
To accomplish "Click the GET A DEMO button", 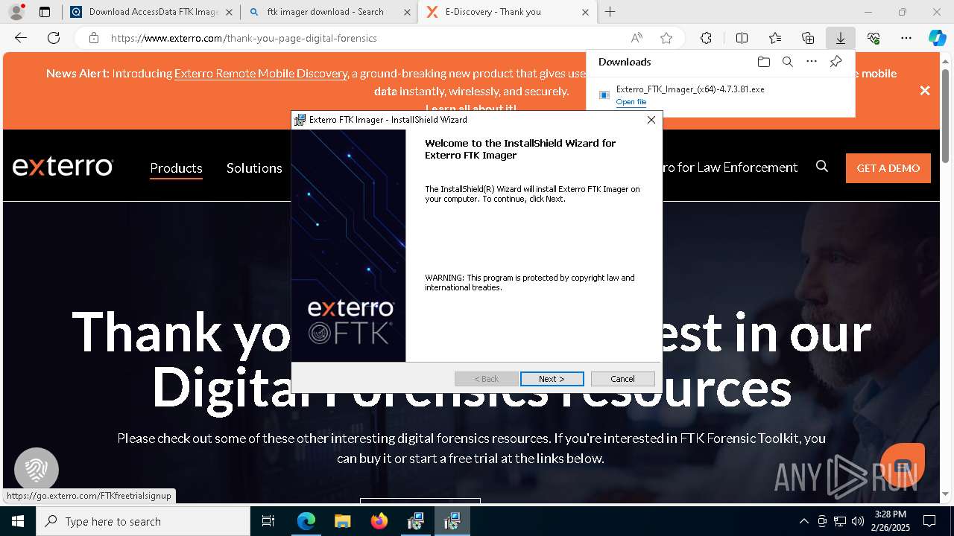I will pos(888,168).
